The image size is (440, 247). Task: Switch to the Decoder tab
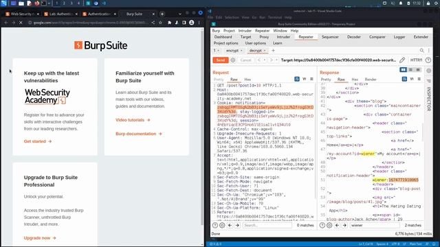point(354,37)
